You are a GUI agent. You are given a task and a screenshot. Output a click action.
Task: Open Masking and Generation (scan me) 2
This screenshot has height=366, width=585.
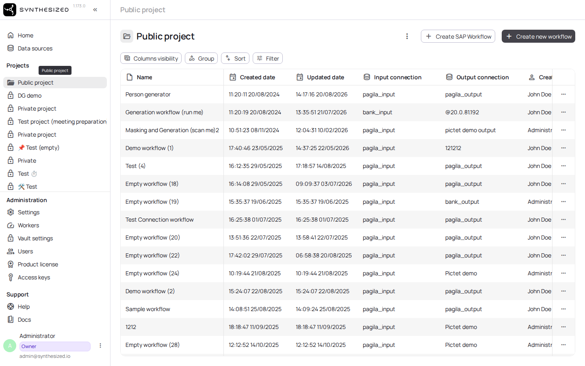(x=172, y=130)
